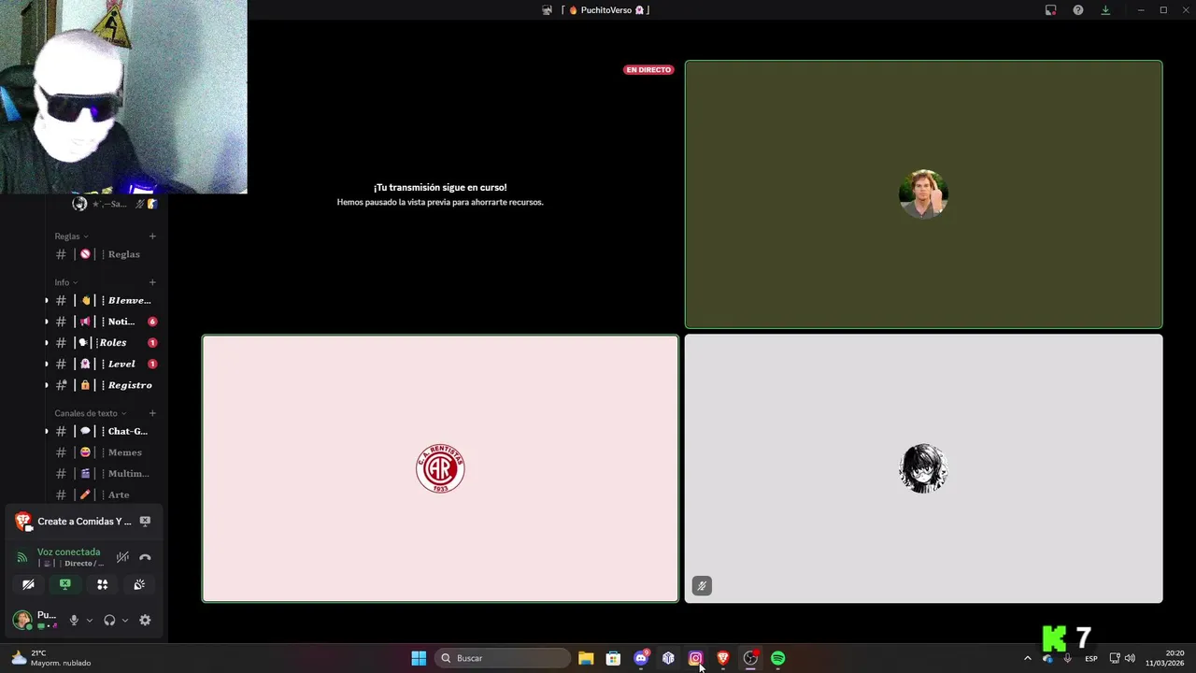Open headphone output options arrow
The image size is (1196, 673).
pyautogui.click(x=124, y=620)
